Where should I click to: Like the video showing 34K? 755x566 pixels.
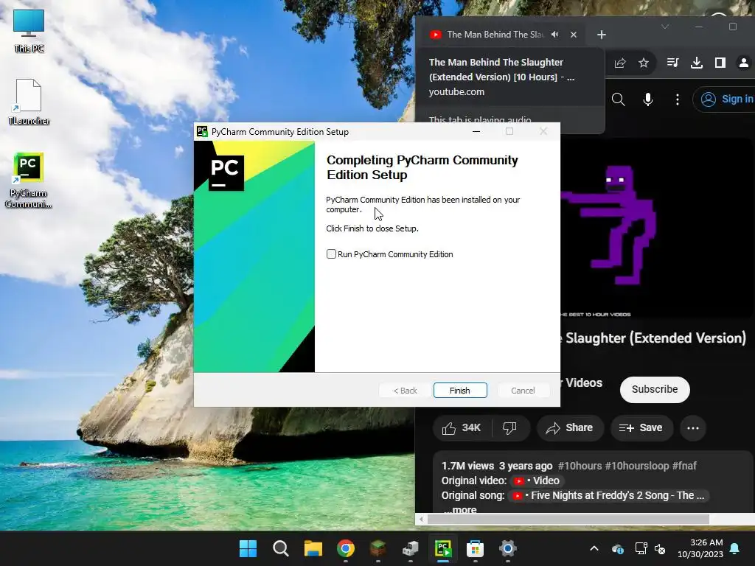click(x=462, y=428)
